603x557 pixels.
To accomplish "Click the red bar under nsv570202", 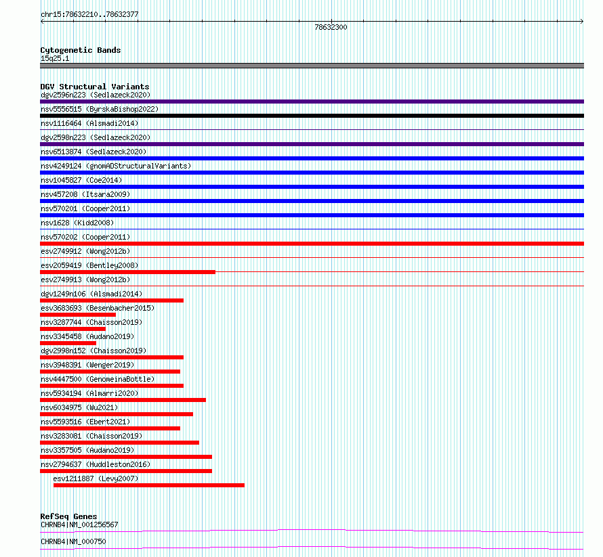I will click(312, 244).
